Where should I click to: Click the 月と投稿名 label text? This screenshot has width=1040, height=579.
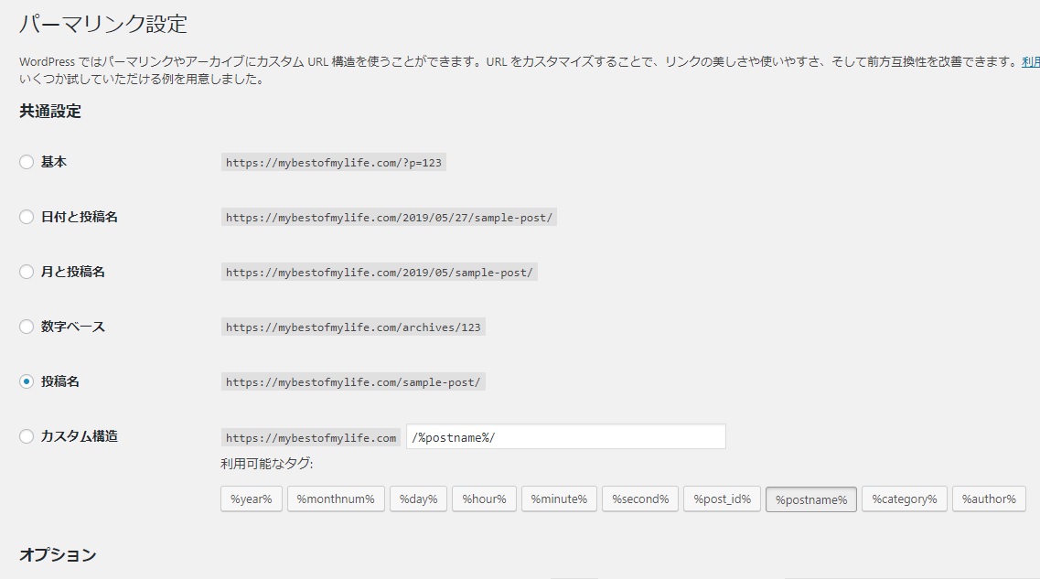click(x=73, y=272)
